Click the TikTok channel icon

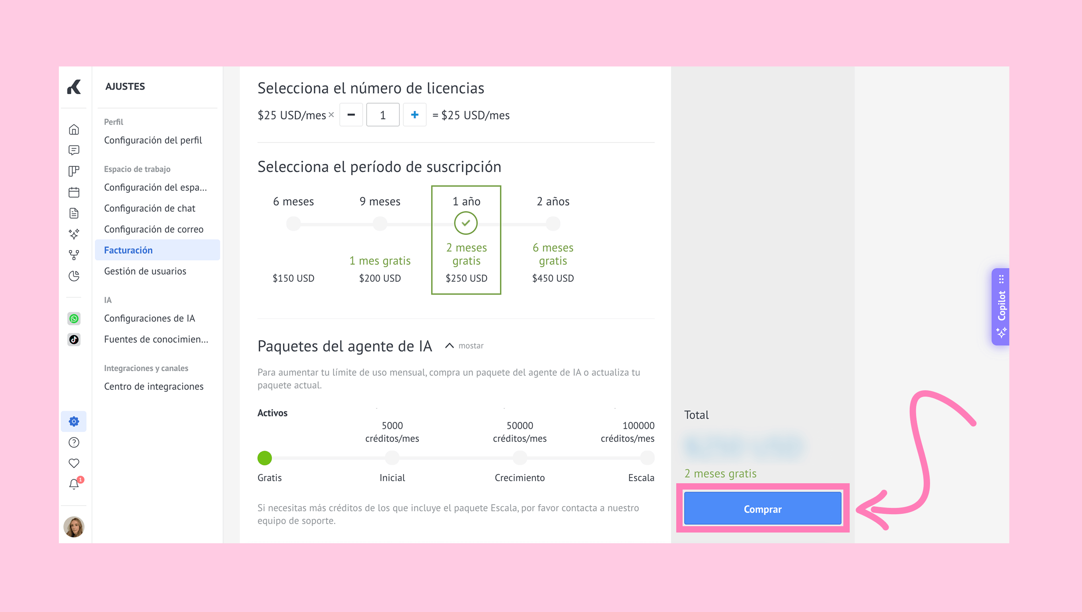click(x=74, y=340)
